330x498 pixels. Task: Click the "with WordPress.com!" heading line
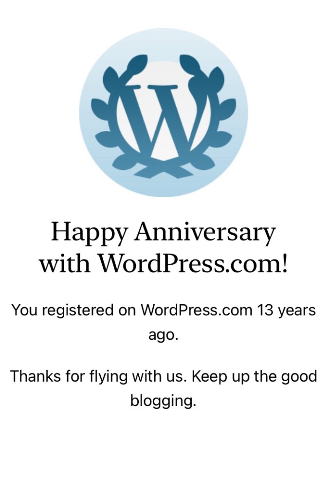[164, 264]
